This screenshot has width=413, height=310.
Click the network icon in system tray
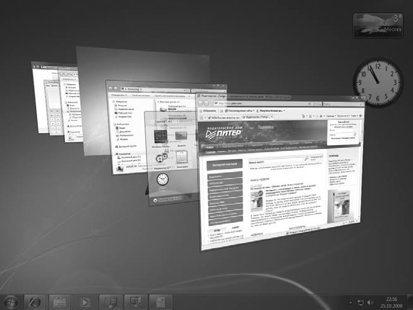point(361,302)
